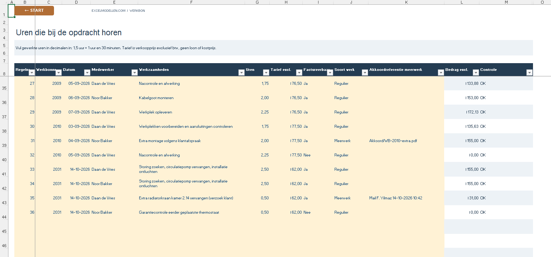Image resolution: width=551 pixels, height=257 pixels.
Task: Select row 45 header
Action: tap(4, 227)
